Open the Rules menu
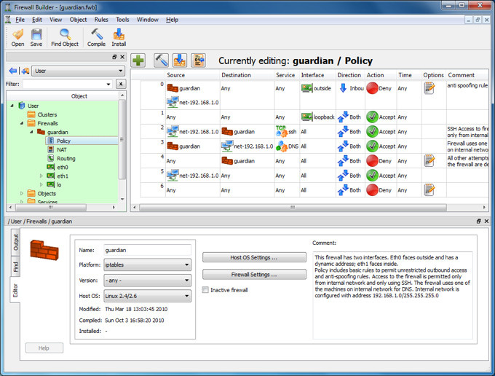 click(x=101, y=20)
